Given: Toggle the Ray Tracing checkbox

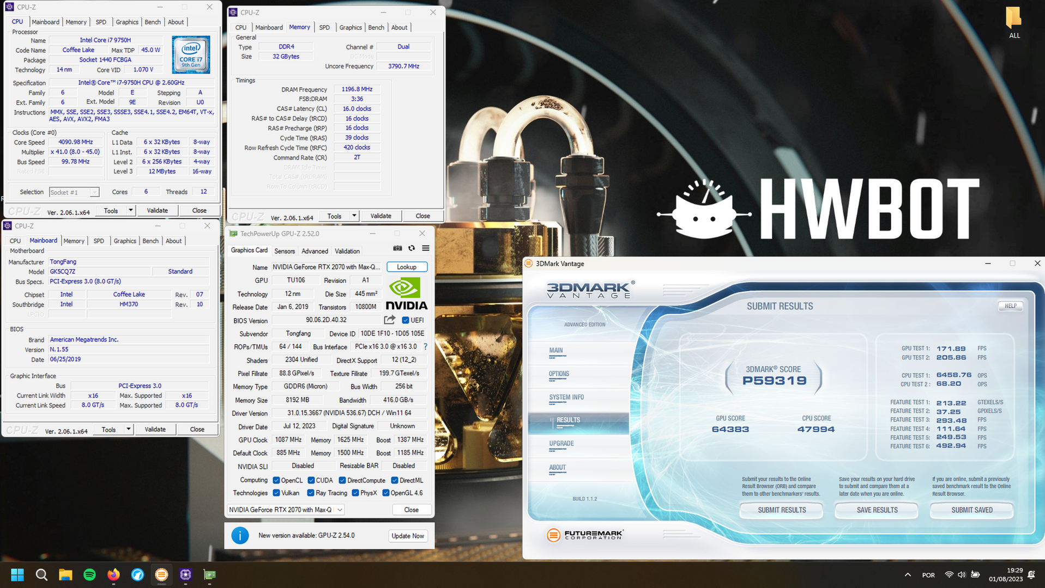Looking at the screenshot, I should tap(311, 493).
